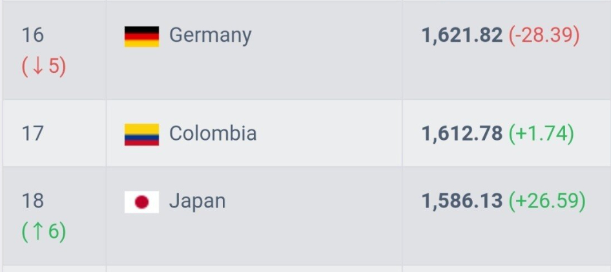Open the Japan team link
Screen dimensions: 611x272
(x=197, y=201)
